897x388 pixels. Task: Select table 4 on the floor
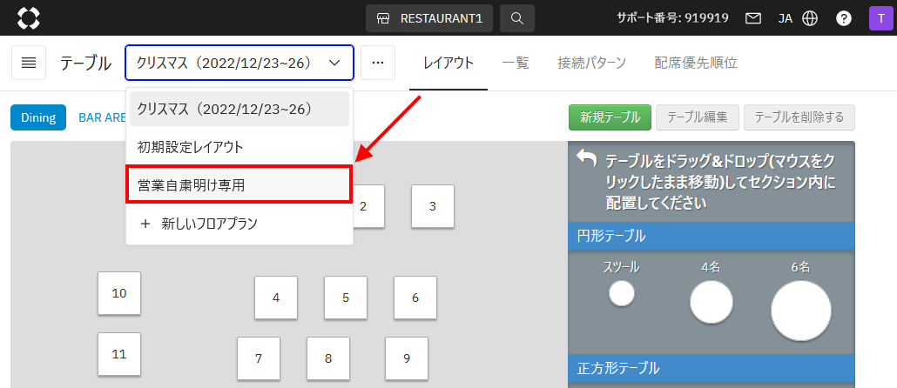tap(276, 298)
